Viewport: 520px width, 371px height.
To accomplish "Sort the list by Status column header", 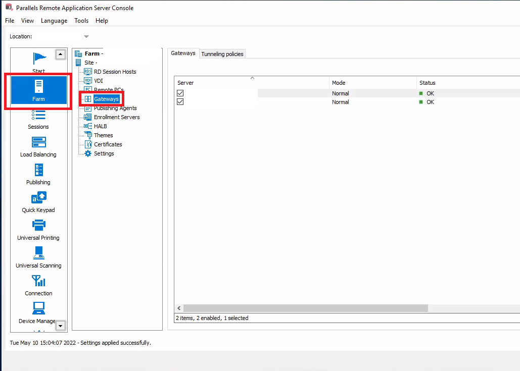I will tap(427, 83).
